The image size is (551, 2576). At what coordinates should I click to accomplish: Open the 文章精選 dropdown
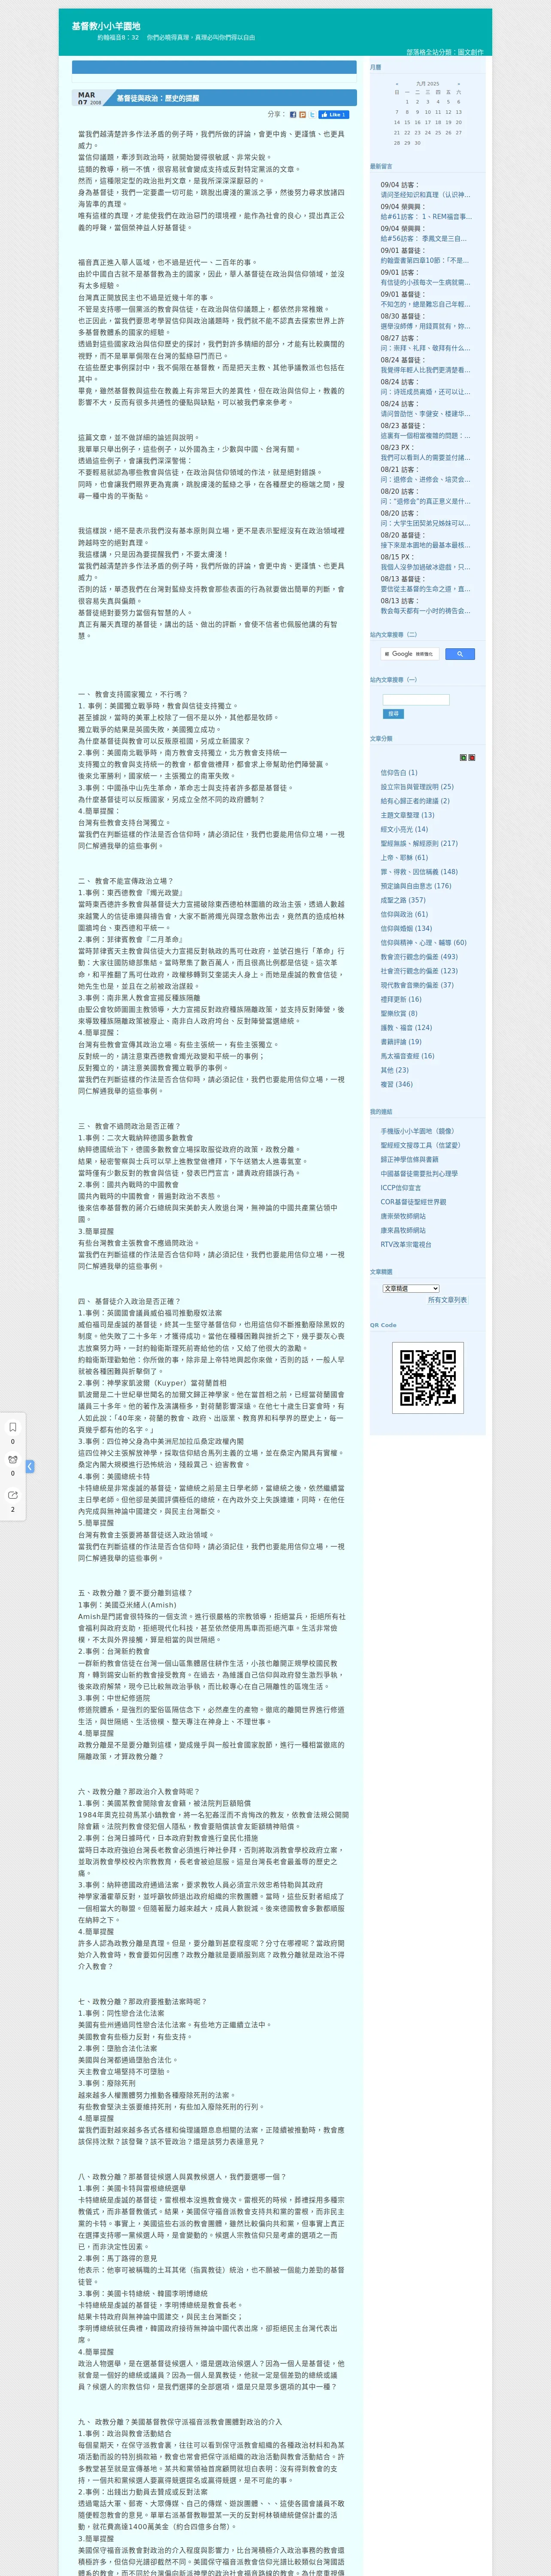point(411,1288)
